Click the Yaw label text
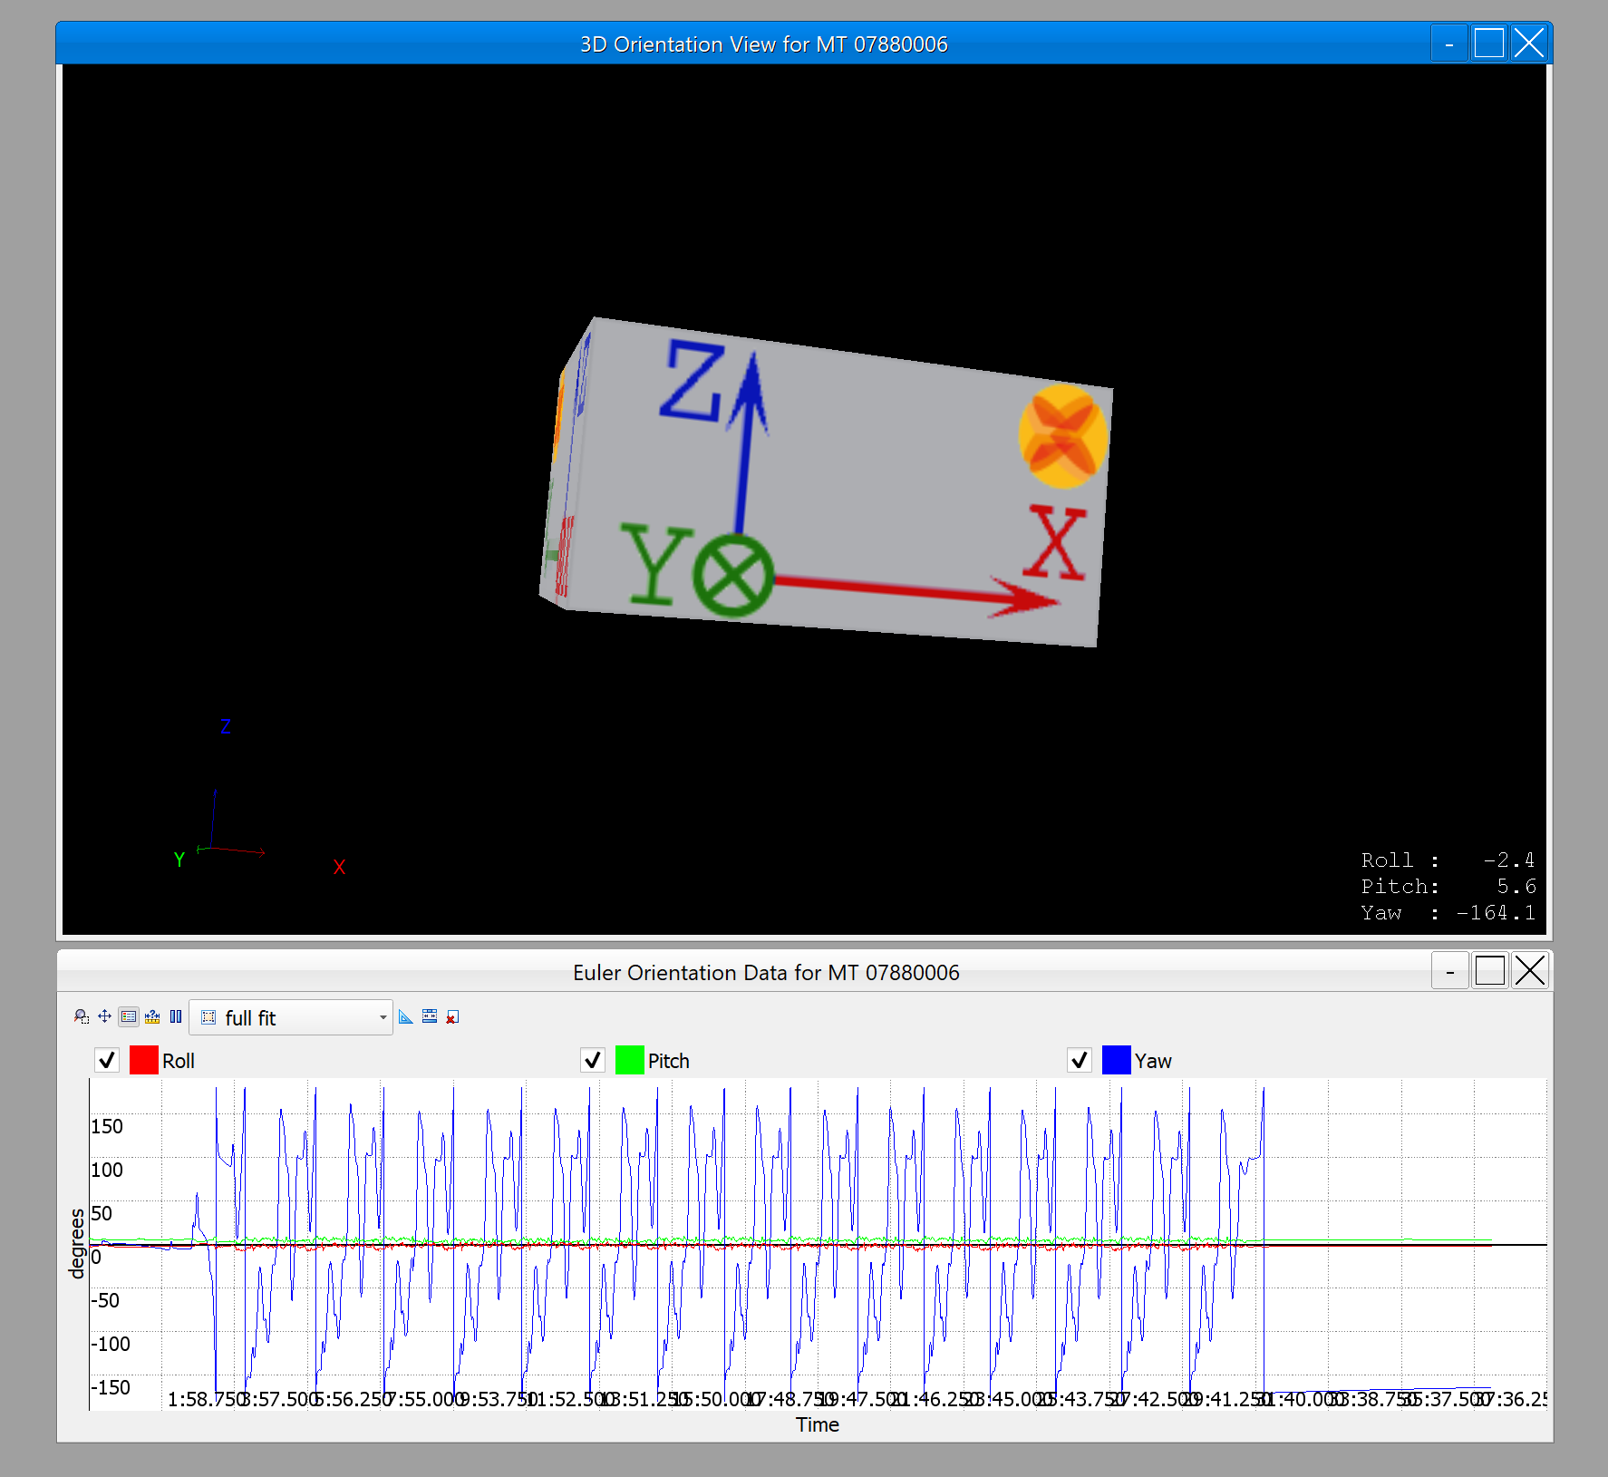The image size is (1608, 1477). 1153,1060
